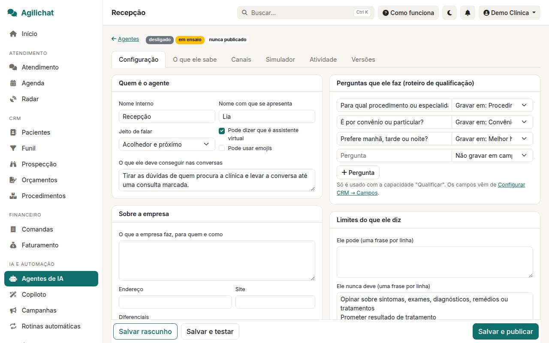Go back via the 'Agentes' link
The width and height of the screenshot is (549, 343).
(125, 39)
